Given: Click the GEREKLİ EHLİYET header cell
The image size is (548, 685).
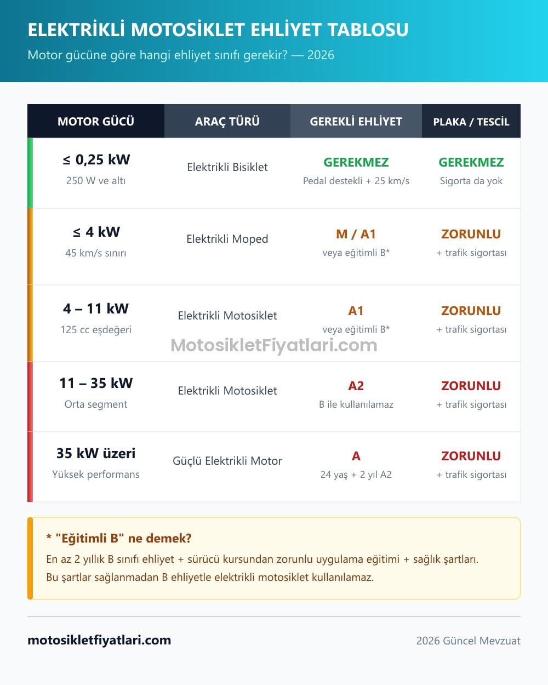Looking at the screenshot, I should tap(356, 121).
